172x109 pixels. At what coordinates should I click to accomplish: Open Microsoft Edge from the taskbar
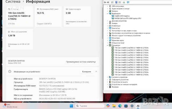tap(120, 106)
